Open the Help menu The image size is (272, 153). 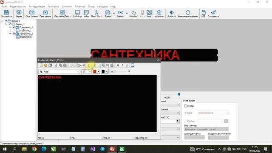113,6
